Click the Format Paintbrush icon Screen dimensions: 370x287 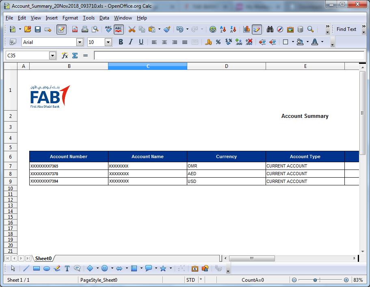pyautogui.click(x=167, y=29)
